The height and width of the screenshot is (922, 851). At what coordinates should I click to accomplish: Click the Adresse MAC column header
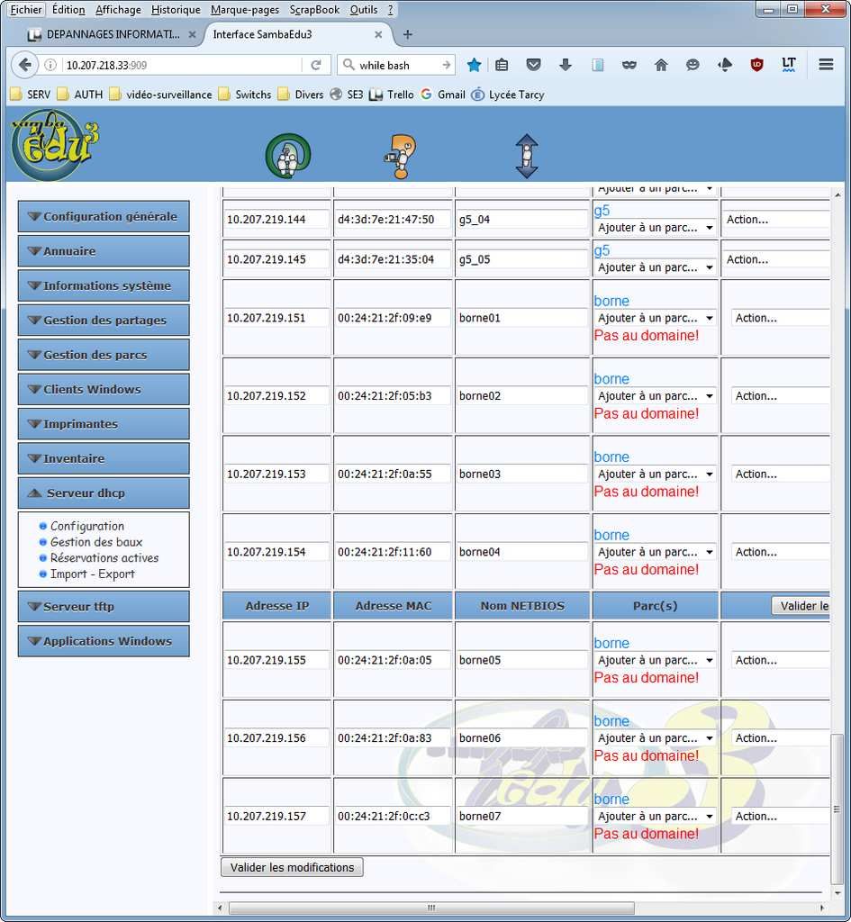393,606
